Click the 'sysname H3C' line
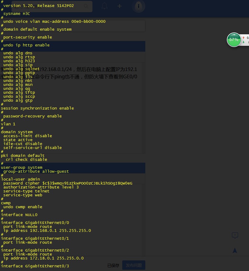Viewport: 249px width, 271px height. point(17,14)
